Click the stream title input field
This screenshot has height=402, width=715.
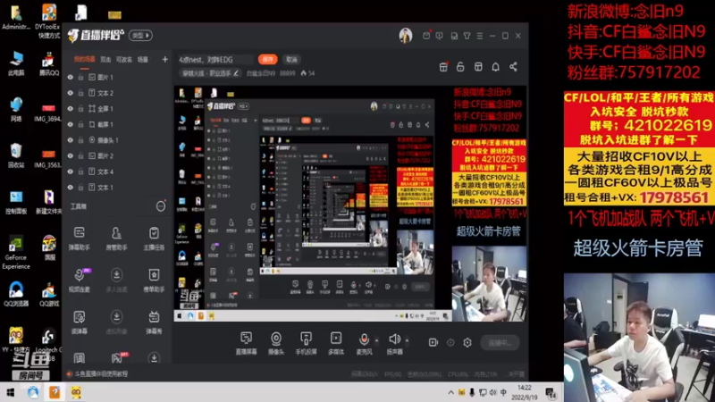[x=214, y=60]
